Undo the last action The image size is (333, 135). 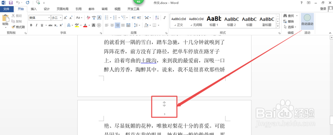click(18, 3)
